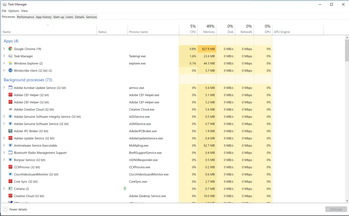The image size is (349, 216).
Task: Click the Process name column header
Action: 153,29
